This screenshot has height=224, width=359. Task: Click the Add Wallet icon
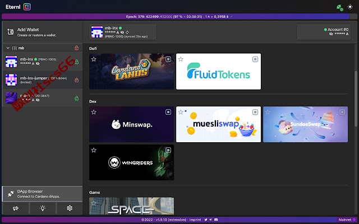(10, 32)
